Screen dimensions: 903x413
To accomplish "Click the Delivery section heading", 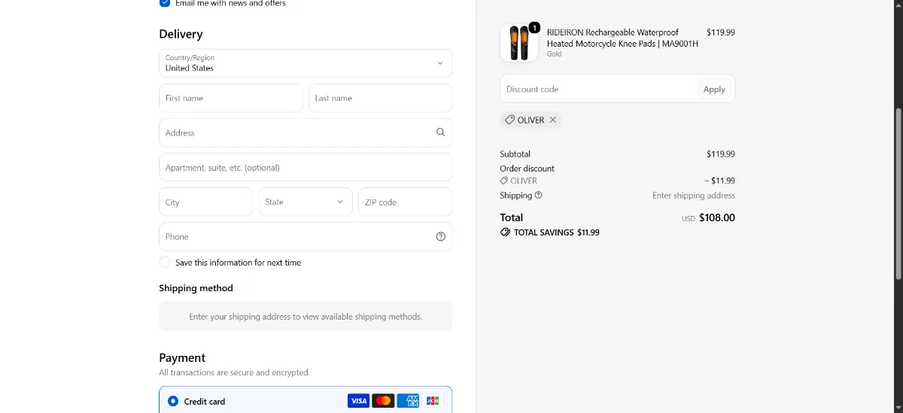I will coord(181,34).
